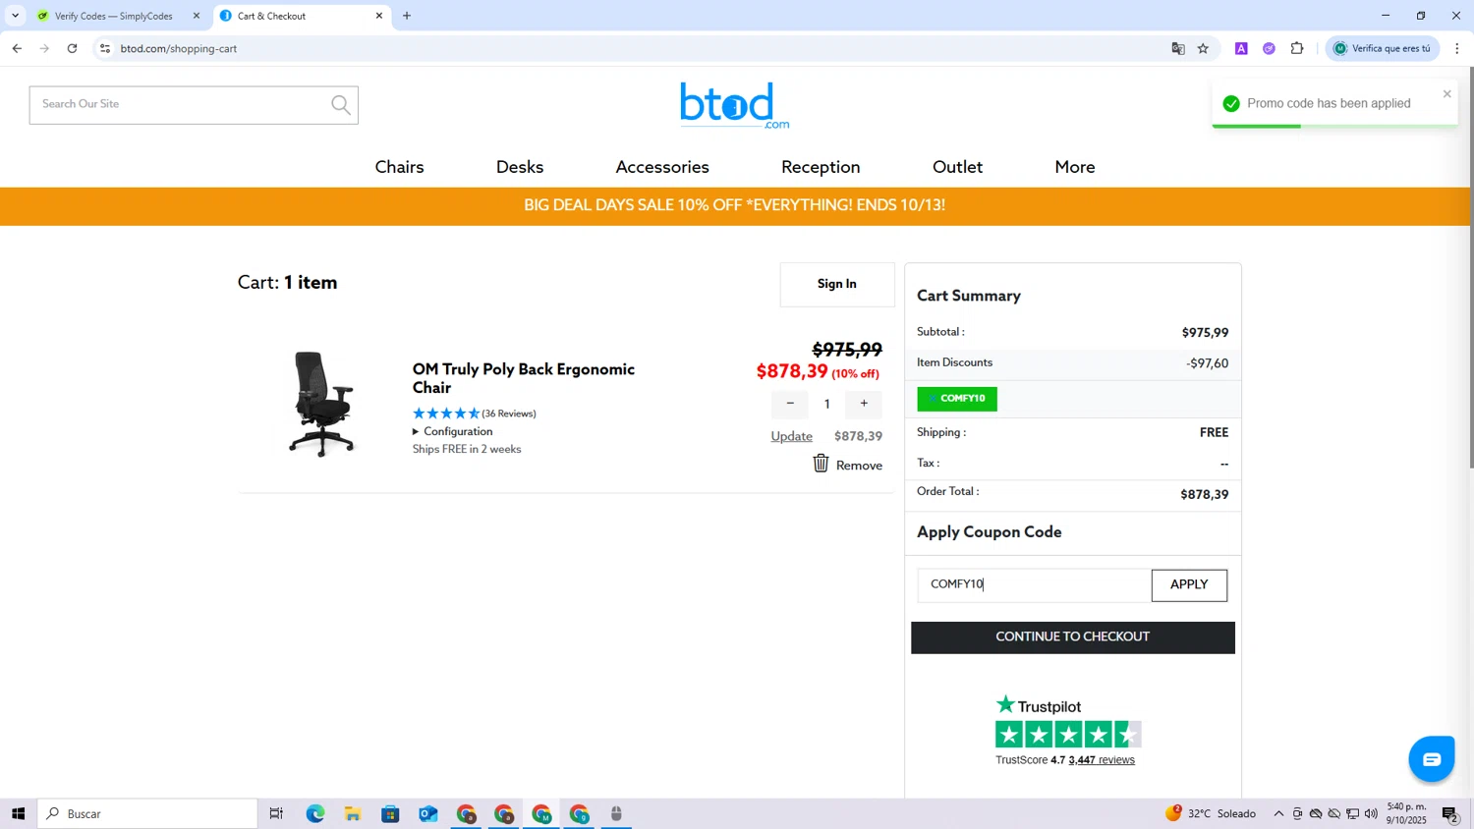The width and height of the screenshot is (1474, 829).
Task: Click the Big Deal Days Sale banner
Action: point(734,206)
